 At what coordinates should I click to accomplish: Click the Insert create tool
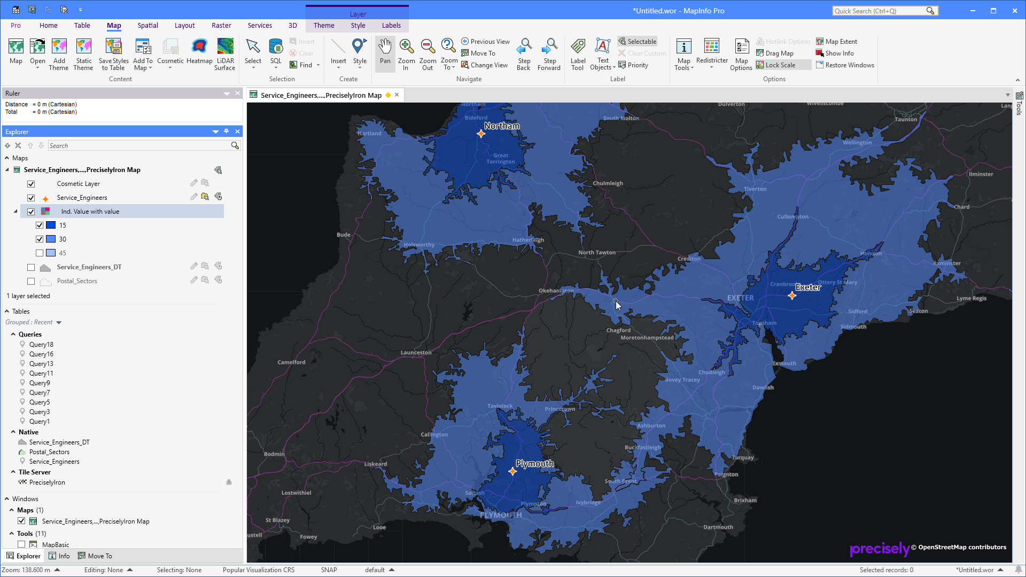[338, 53]
